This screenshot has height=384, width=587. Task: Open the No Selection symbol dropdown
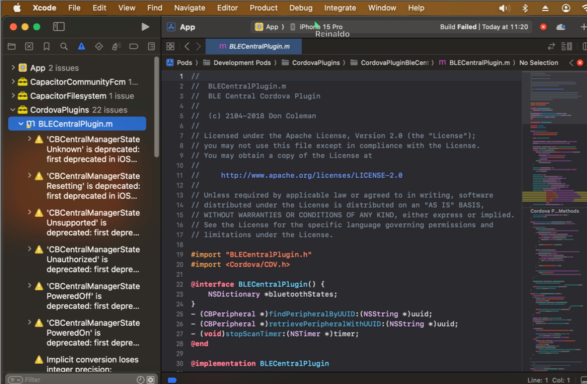tap(538, 62)
